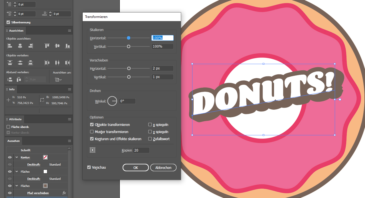Viewport: 365px width, 198px height.
Task: Click the Verschieben Horizontal value field
Action: tap(163, 68)
